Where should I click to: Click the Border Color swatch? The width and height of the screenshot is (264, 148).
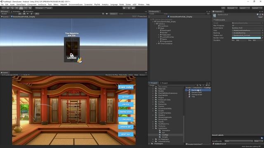tap(246, 38)
